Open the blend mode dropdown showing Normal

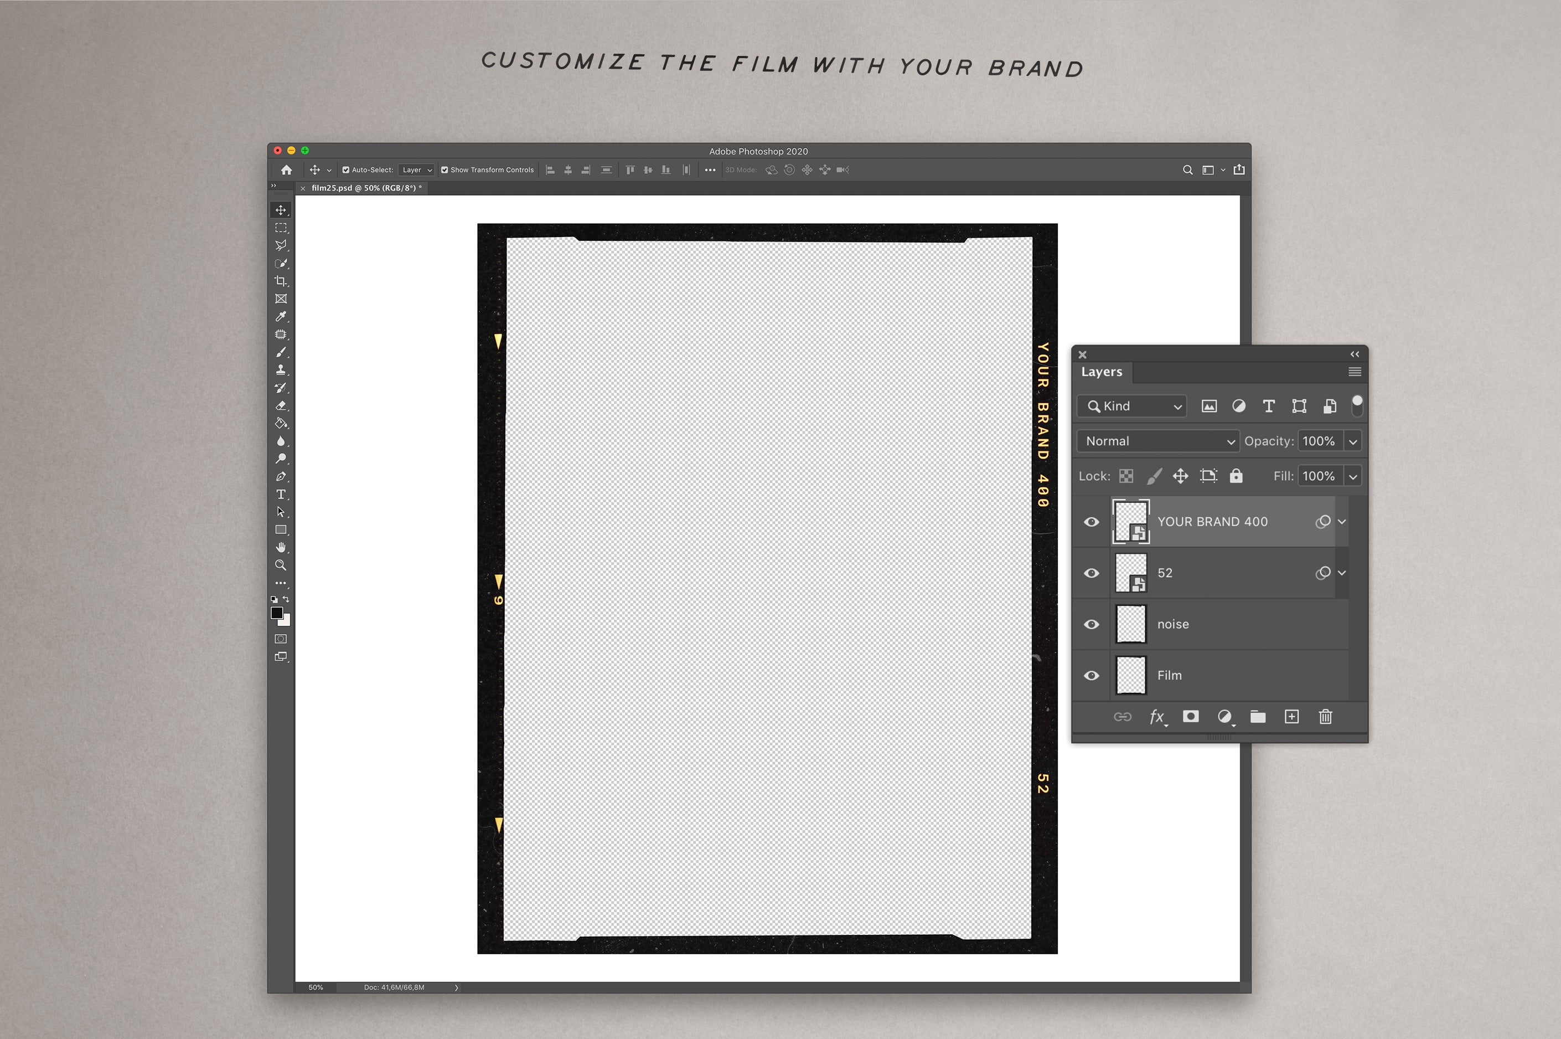1157,441
